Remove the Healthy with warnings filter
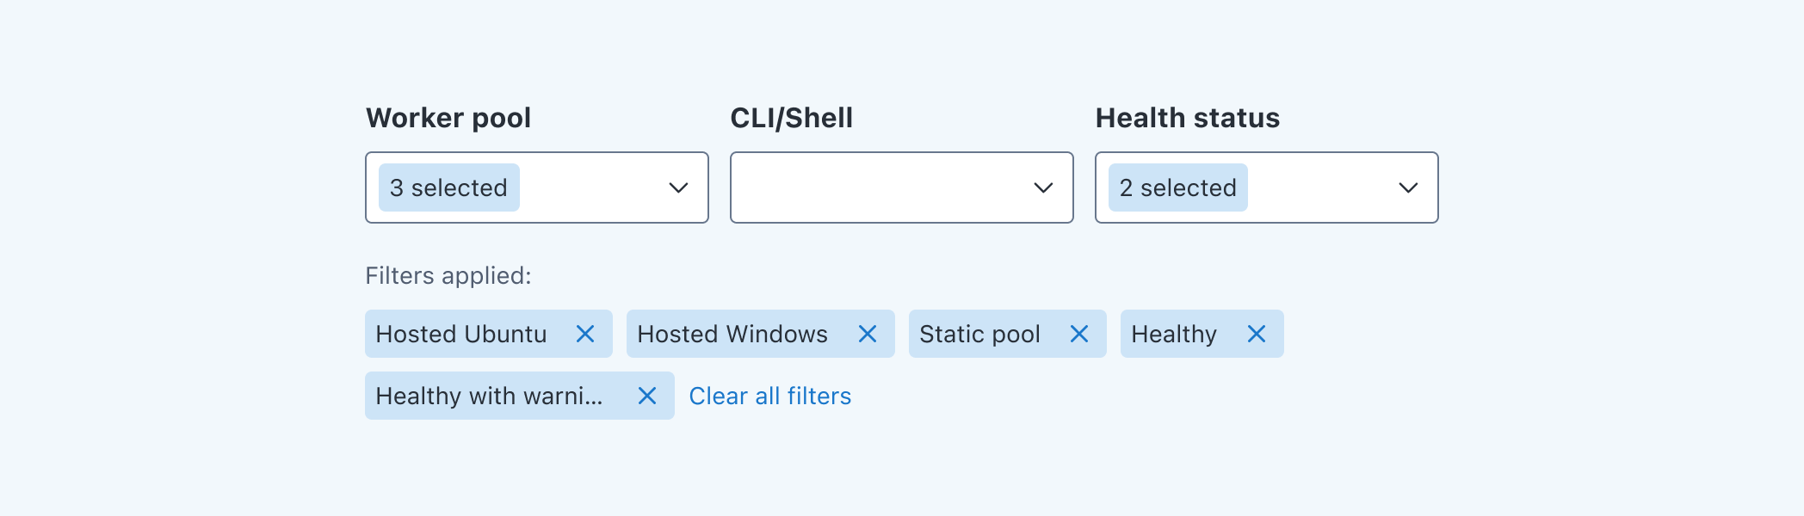 pos(648,396)
